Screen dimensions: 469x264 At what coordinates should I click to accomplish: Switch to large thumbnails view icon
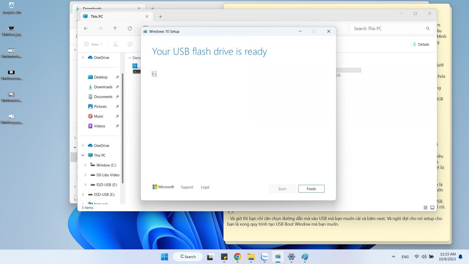tap(432, 208)
